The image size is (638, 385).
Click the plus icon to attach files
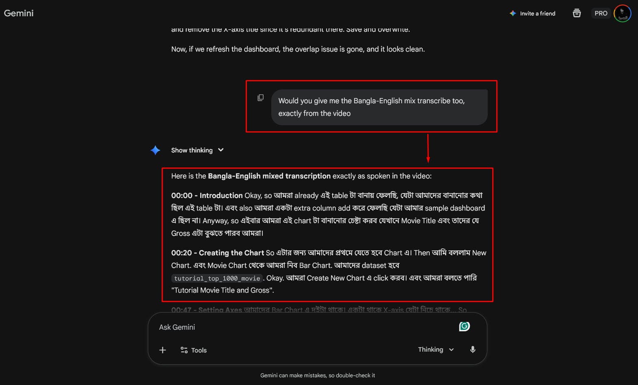point(162,350)
